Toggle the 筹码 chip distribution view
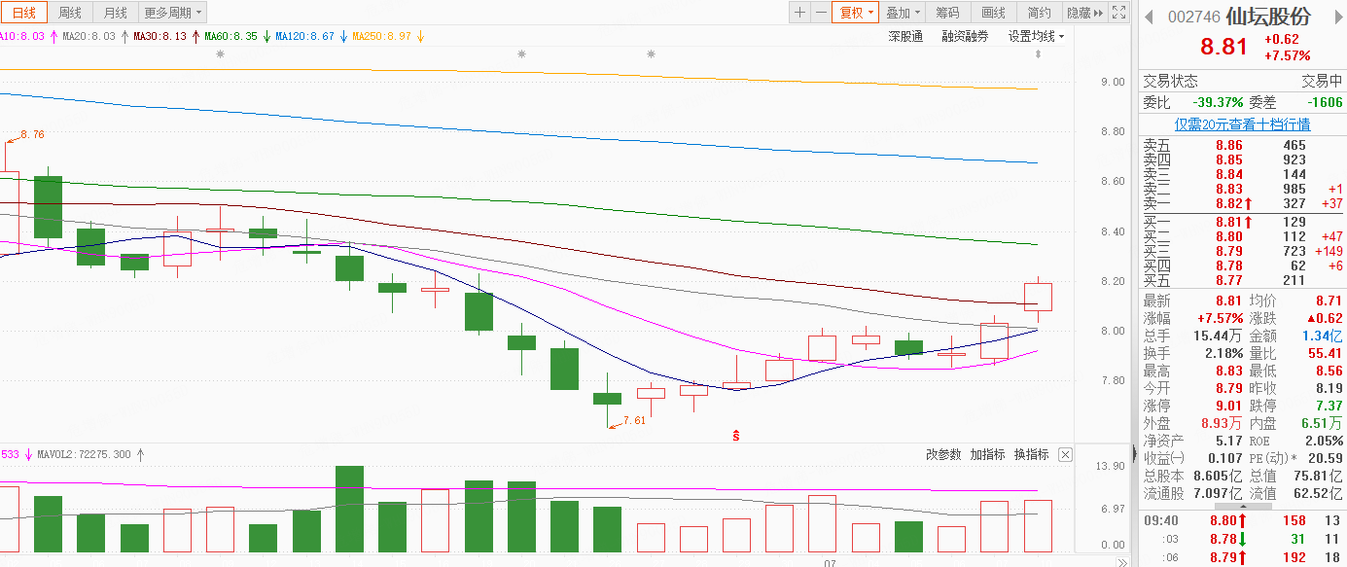The width and height of the screenshot is (1347, 567). pos(947,13)
